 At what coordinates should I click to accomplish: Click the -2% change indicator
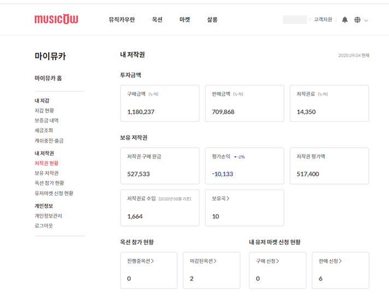pyautogui.click(x=239, y=157)
